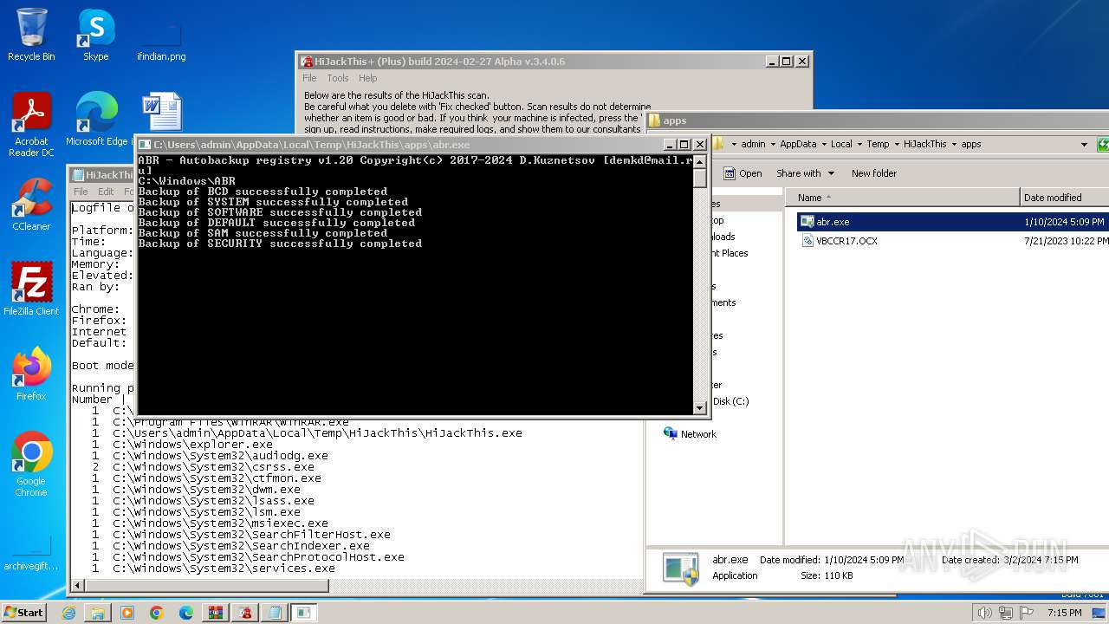Screen dimensions: 1109x624
Task: Switch to Notepad taskbar button
Action: point(275,613)
